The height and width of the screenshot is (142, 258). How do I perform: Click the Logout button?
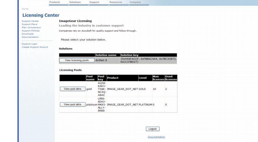(x=153, y=129)
